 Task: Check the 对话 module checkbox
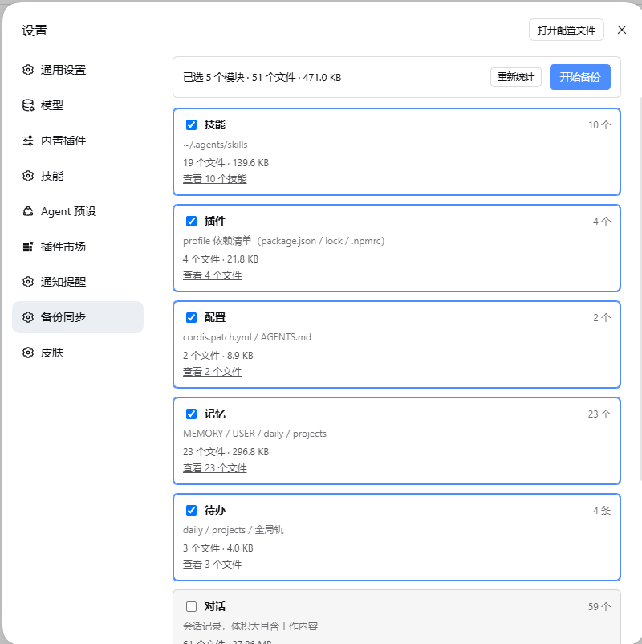point(191,606)
